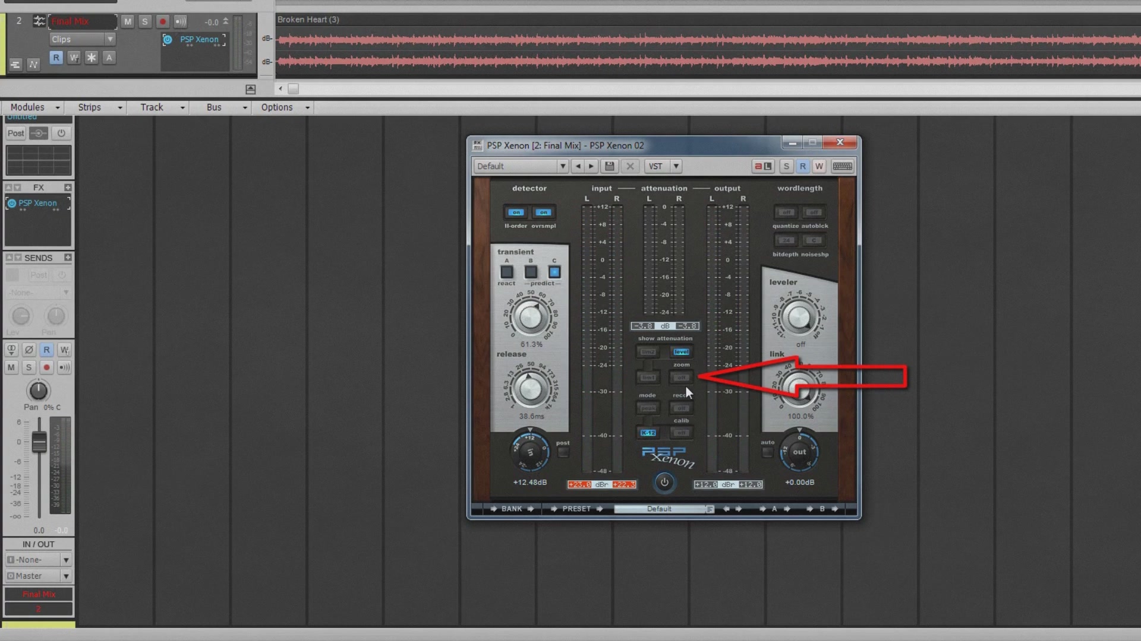Toggle automation Read R in plugin header
The height and width of the screenshot is (641, 1141).
coord(803,167)
